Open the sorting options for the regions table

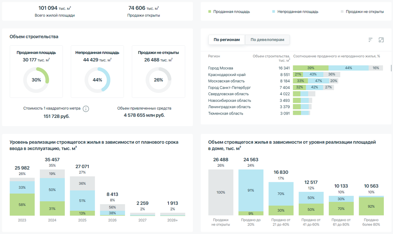370,40
